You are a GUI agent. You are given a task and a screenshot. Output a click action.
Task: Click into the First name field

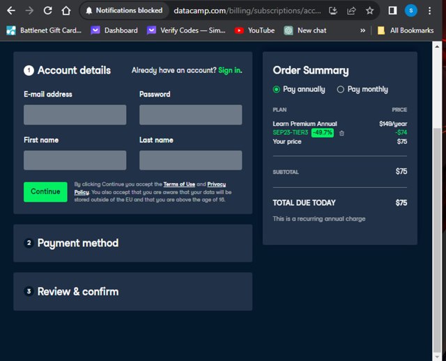click(75, 161)
